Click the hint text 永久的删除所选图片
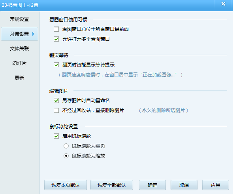This screenshot has height=194, width=233. [163, 110]
